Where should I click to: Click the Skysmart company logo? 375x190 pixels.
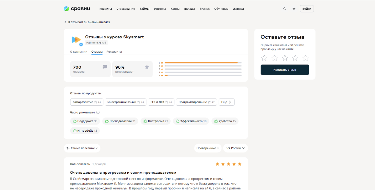pos(76,40)
